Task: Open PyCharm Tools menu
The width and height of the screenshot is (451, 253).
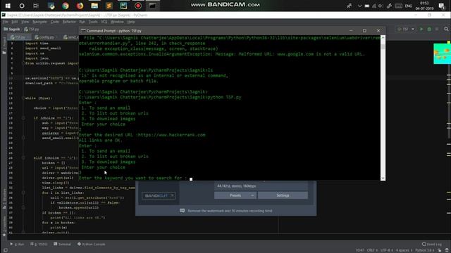Action: coord(93,22)
